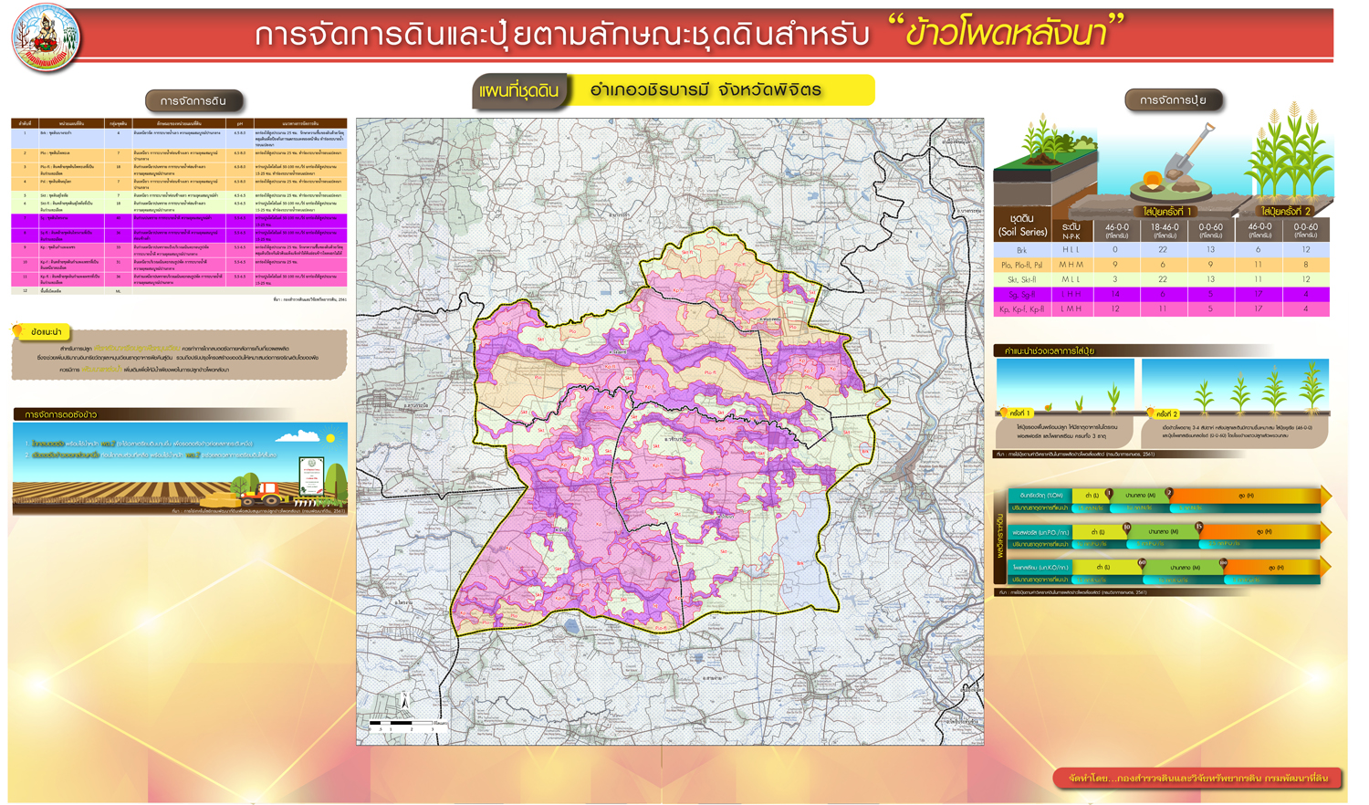The image size is (1369, 805).
Task: Click the north arrow on the map
Action: click(405, 701)
